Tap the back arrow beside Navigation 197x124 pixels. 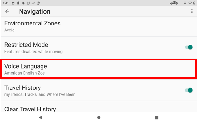(x=7, y=11)
